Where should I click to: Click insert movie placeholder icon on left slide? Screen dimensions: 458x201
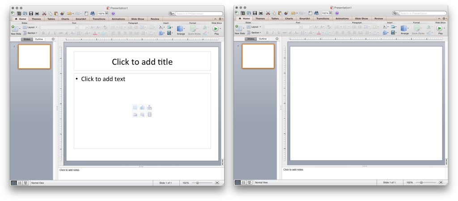tap(149, 115)
